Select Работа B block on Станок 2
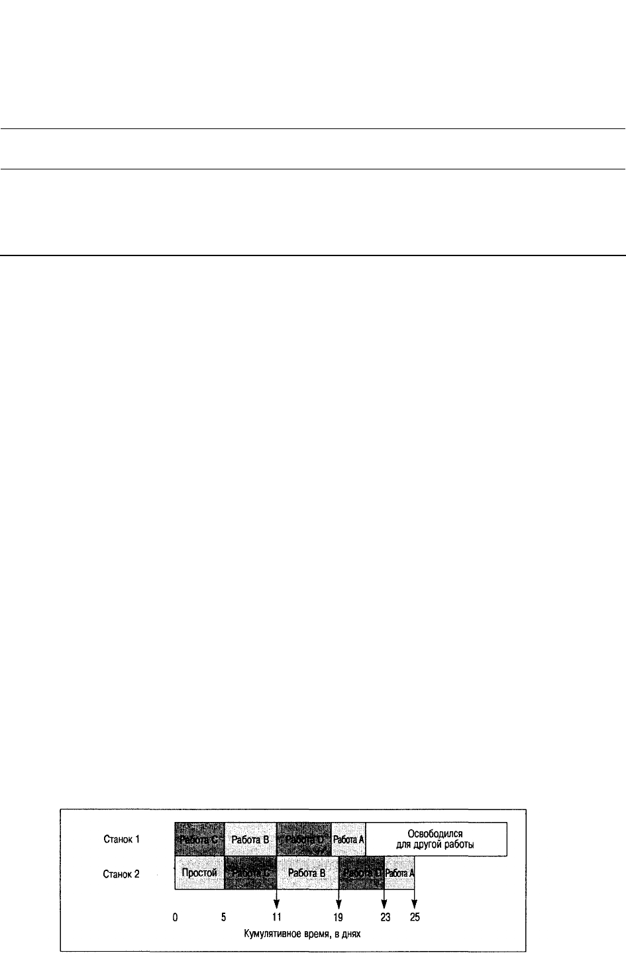 pyautogui.click(x=307, y=872)
